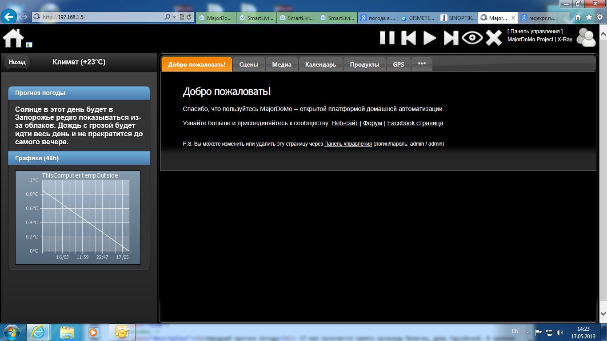Image resolution: width=607 pixels, height=341 pixels.
Task: Open the Сцены tab
Action: [249, 64]
